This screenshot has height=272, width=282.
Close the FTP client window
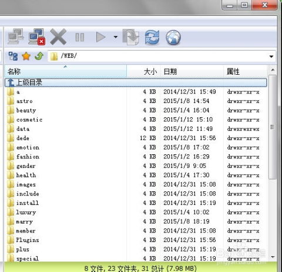pos(264,5)
